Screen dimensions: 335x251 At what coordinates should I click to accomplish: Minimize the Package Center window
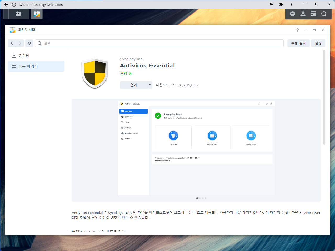306,30
